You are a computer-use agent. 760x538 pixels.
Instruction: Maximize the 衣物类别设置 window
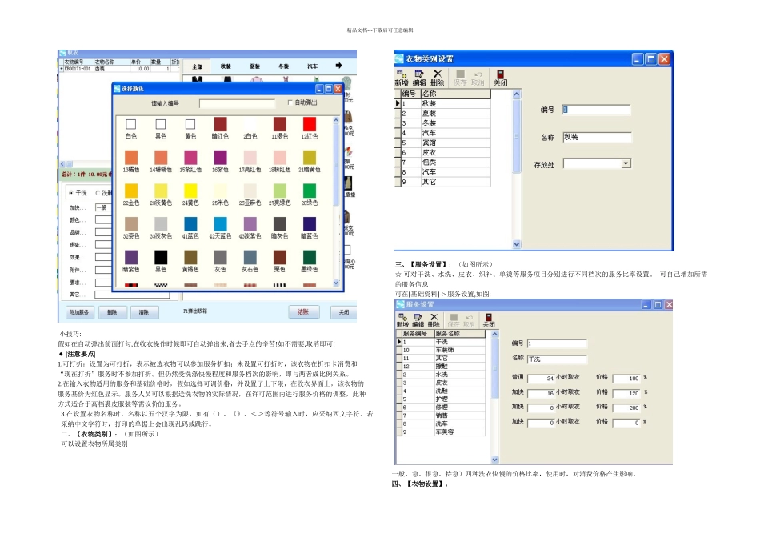click(651, 59)
